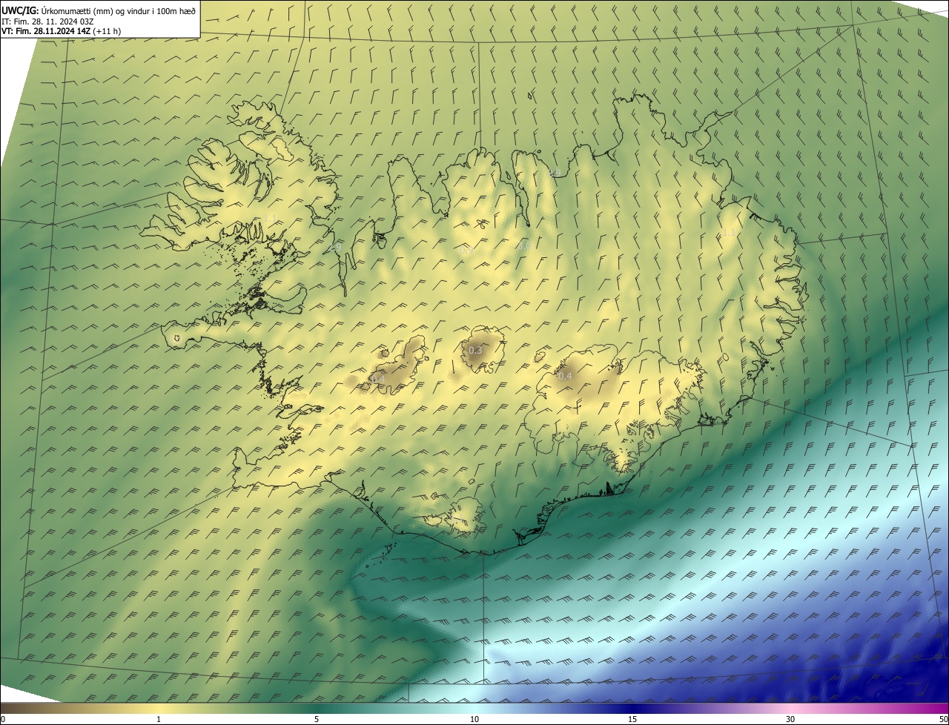Click the "VT: Fim. 28.11.2024 14Z (+11 h)" line
Viewport: 949px width, 725px height.
pyautogui.click(x=62, y=31)
